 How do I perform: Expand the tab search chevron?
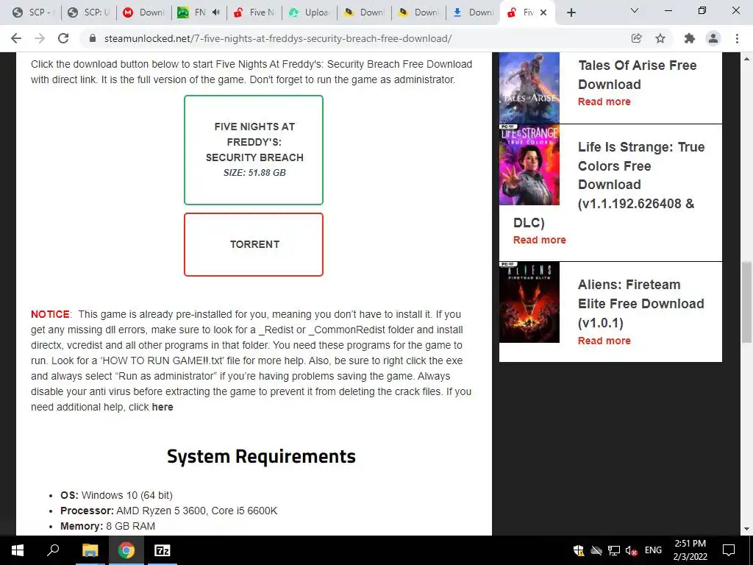point(634,10)
